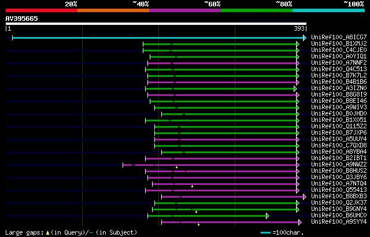Click the cyan alignment bar of UniRef100_A8ICG7
Screen dimensions: 370x237
coord(158,38)
